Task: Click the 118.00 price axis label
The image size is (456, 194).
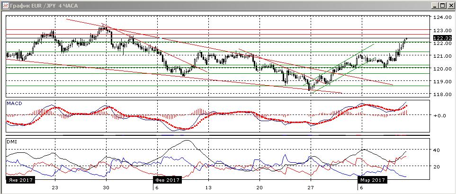Action: pos(442,94)
